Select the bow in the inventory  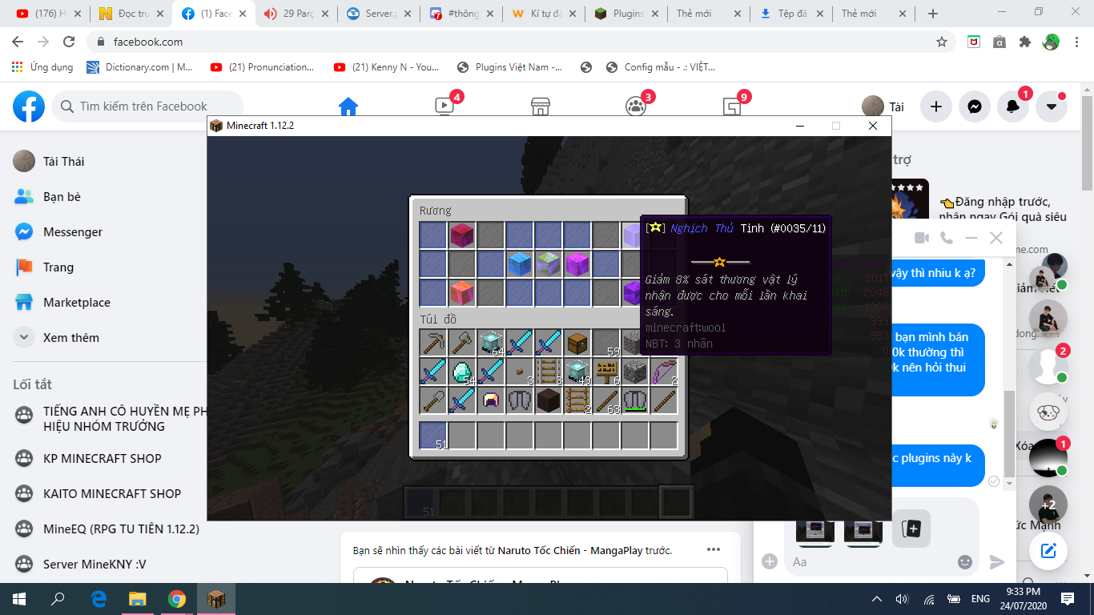[x=664, y=372]
